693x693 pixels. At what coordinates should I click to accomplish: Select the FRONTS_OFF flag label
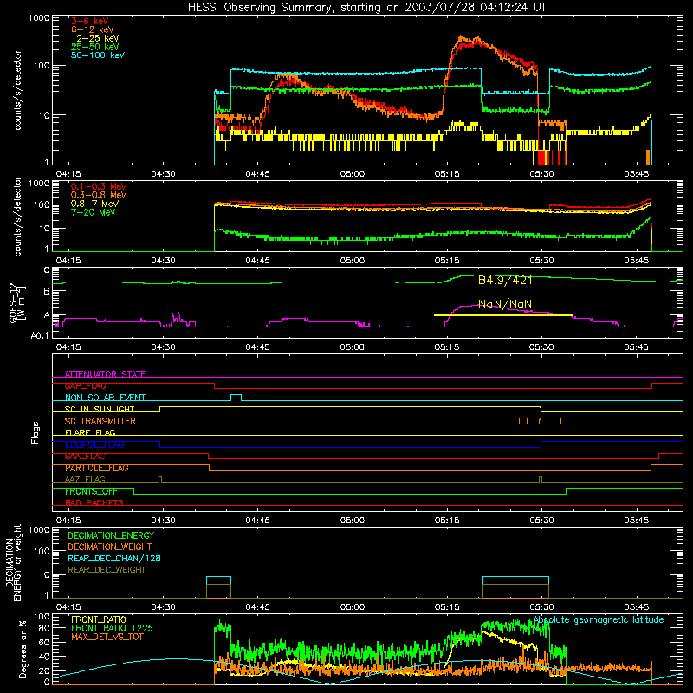coord(91,491)
